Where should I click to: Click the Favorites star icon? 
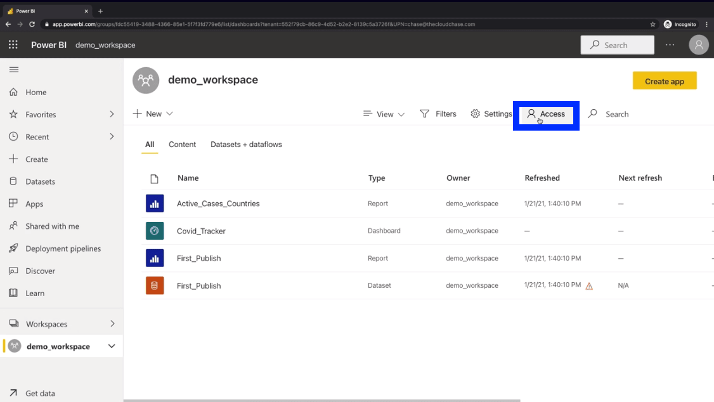tap(13, 114)
